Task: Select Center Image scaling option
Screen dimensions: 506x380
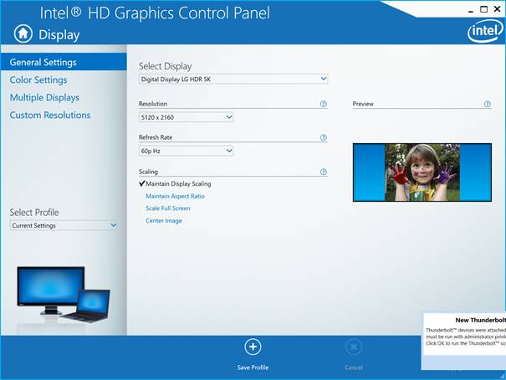Action: [x=164, y=221]
